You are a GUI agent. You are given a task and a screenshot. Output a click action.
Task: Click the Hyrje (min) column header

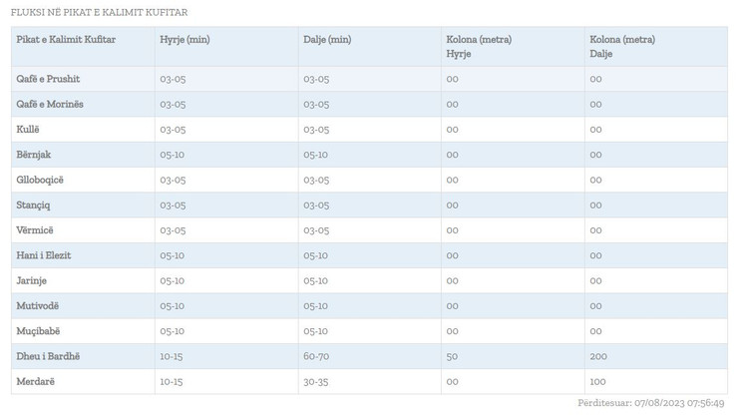coord(184,40)
